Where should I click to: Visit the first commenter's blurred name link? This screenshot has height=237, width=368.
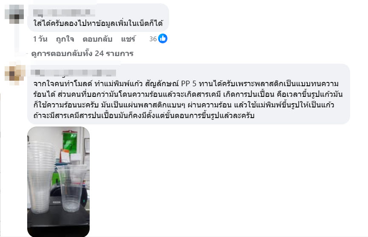tap(64, 13)
